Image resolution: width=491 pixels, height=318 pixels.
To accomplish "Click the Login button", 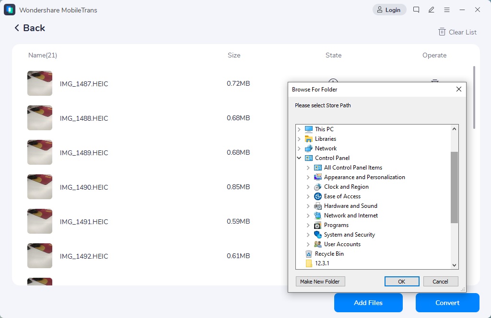I will pyautogui.click(x=389, y=10).
